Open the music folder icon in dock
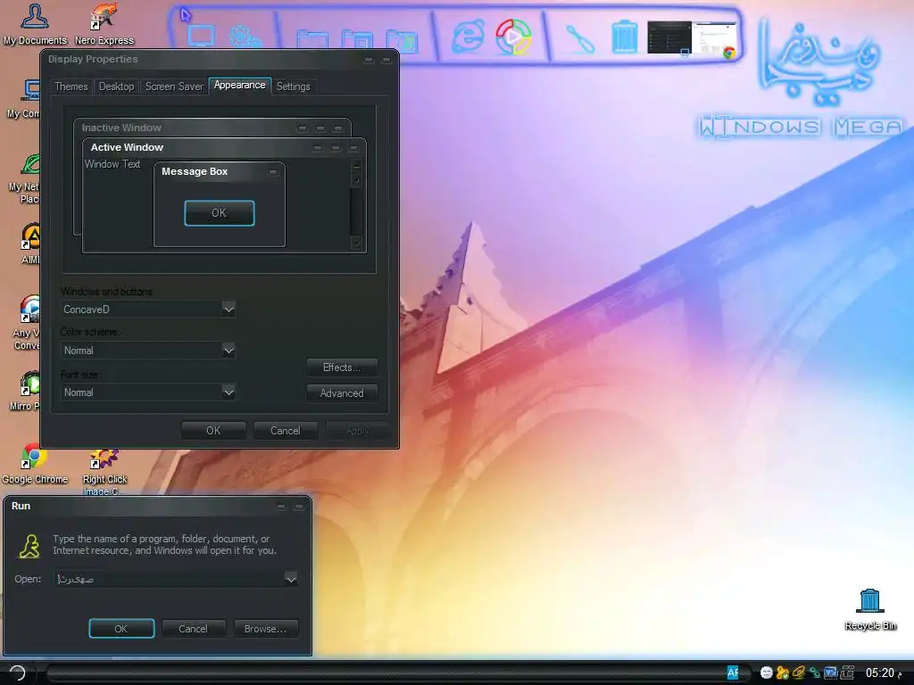 point(403,41)
